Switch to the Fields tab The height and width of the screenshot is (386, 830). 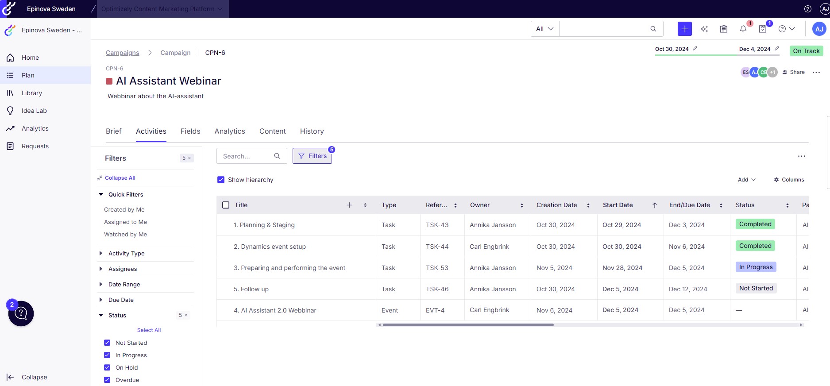pos(190,131)
